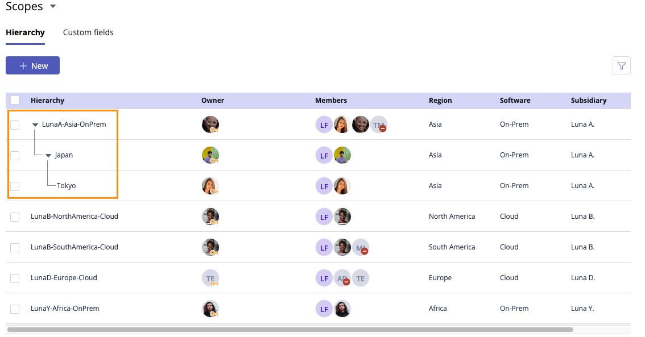Collapse the Japan tree node
Image resolution: width=645 pixels, height=337 pixels.
pos(48,155)
